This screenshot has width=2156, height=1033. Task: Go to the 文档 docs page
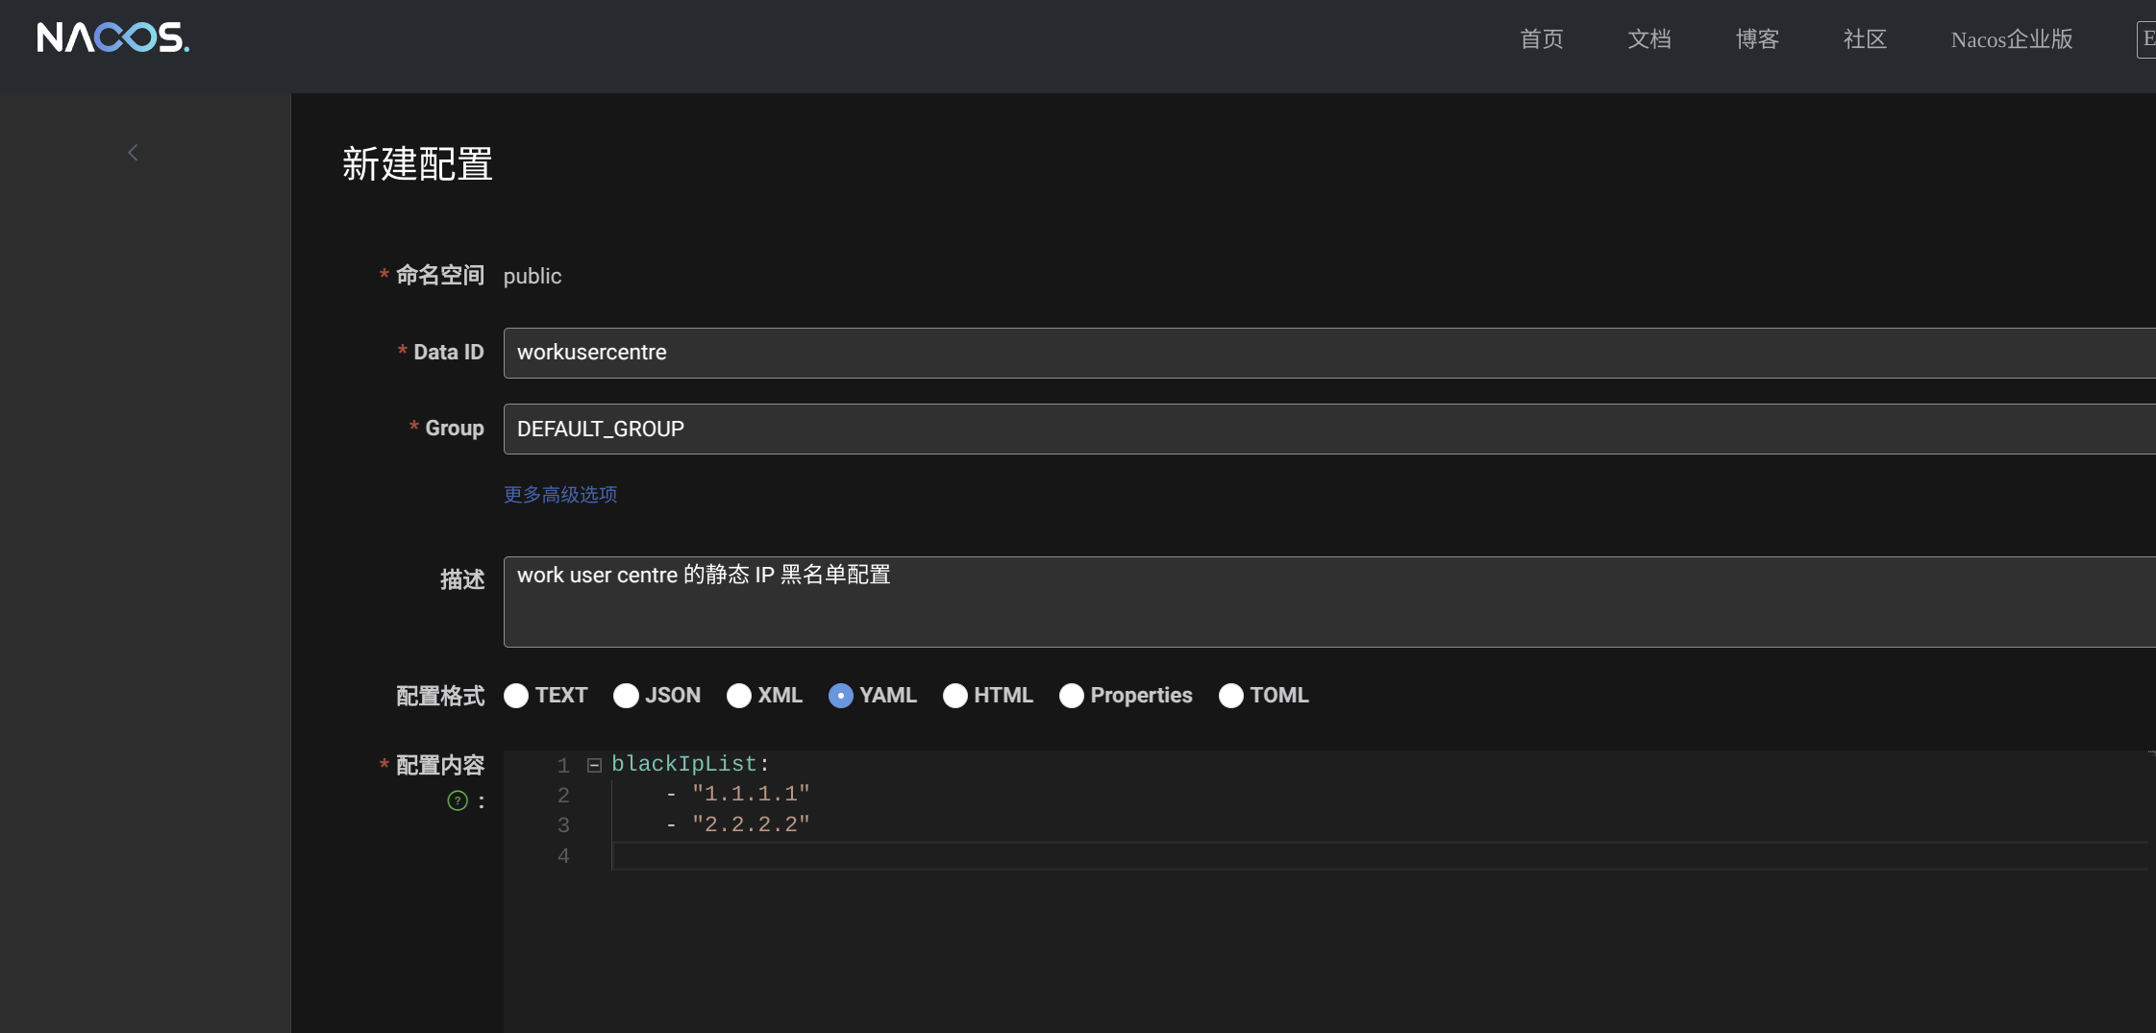[1648, 39]
